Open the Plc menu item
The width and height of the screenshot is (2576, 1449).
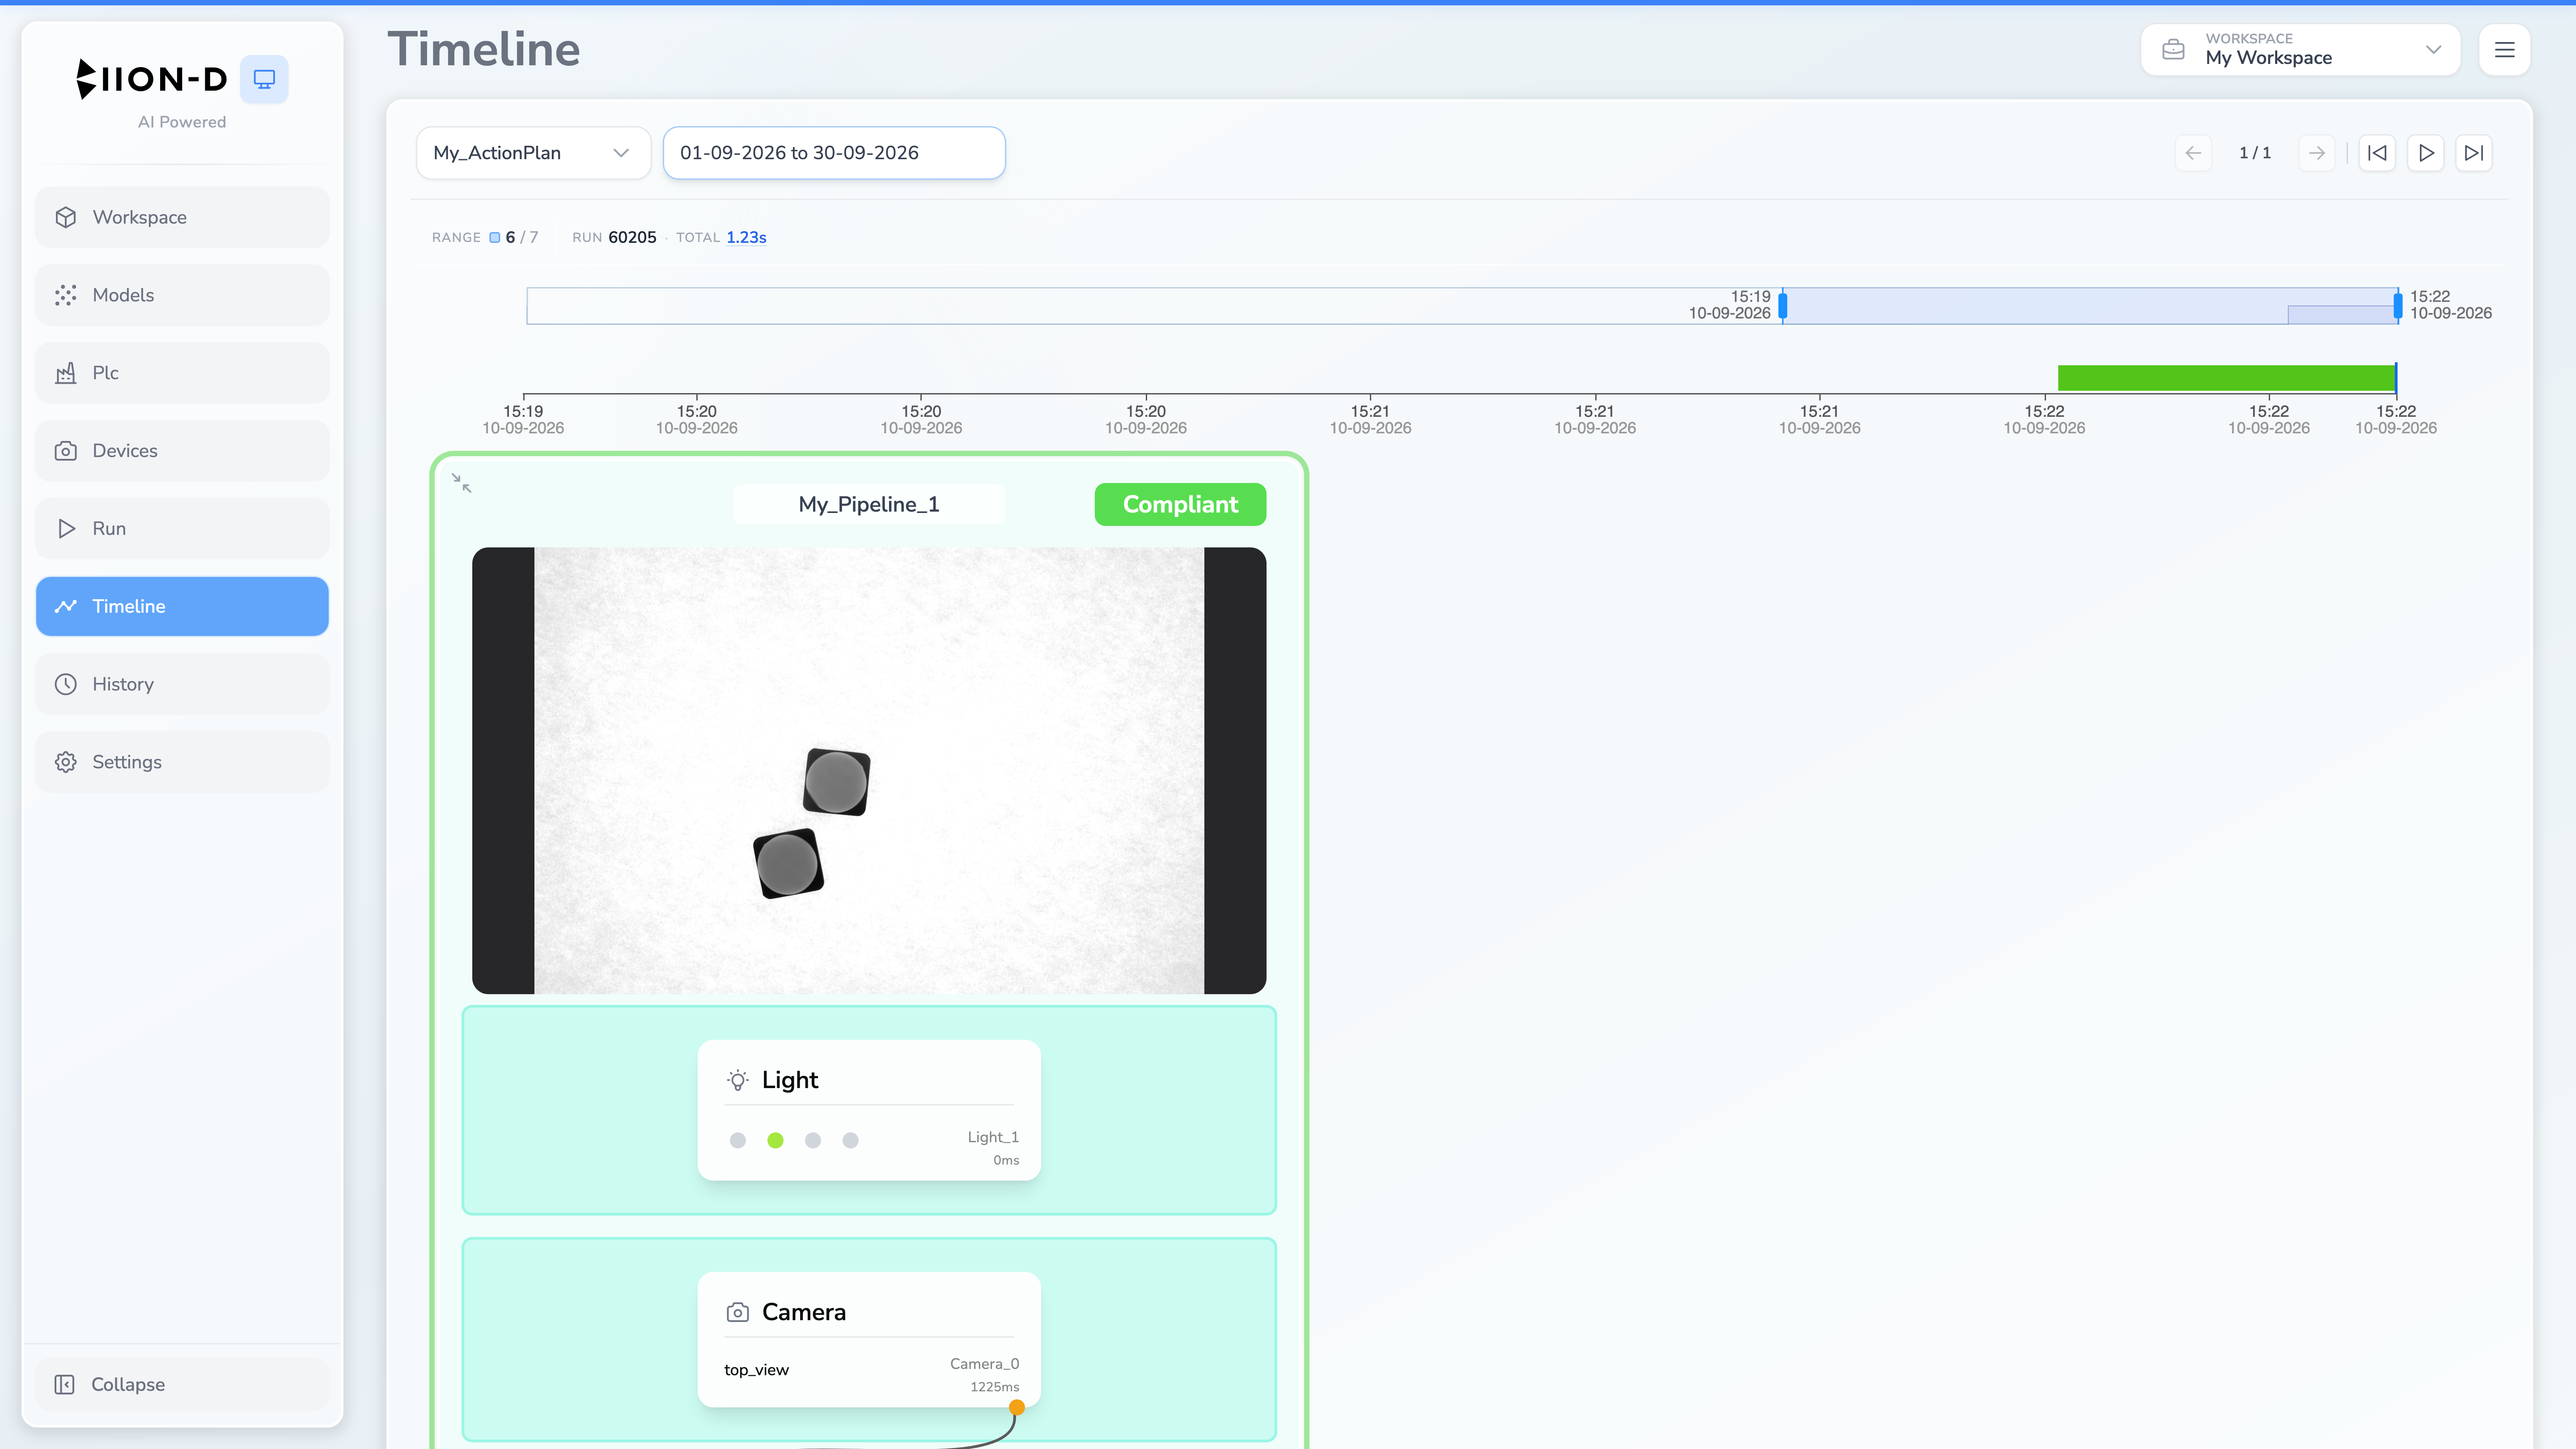182,373
